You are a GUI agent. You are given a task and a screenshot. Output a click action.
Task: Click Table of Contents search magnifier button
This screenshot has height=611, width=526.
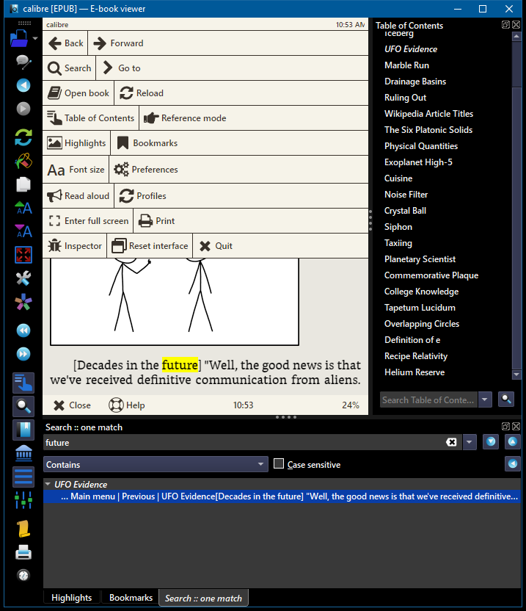(506, 399)
